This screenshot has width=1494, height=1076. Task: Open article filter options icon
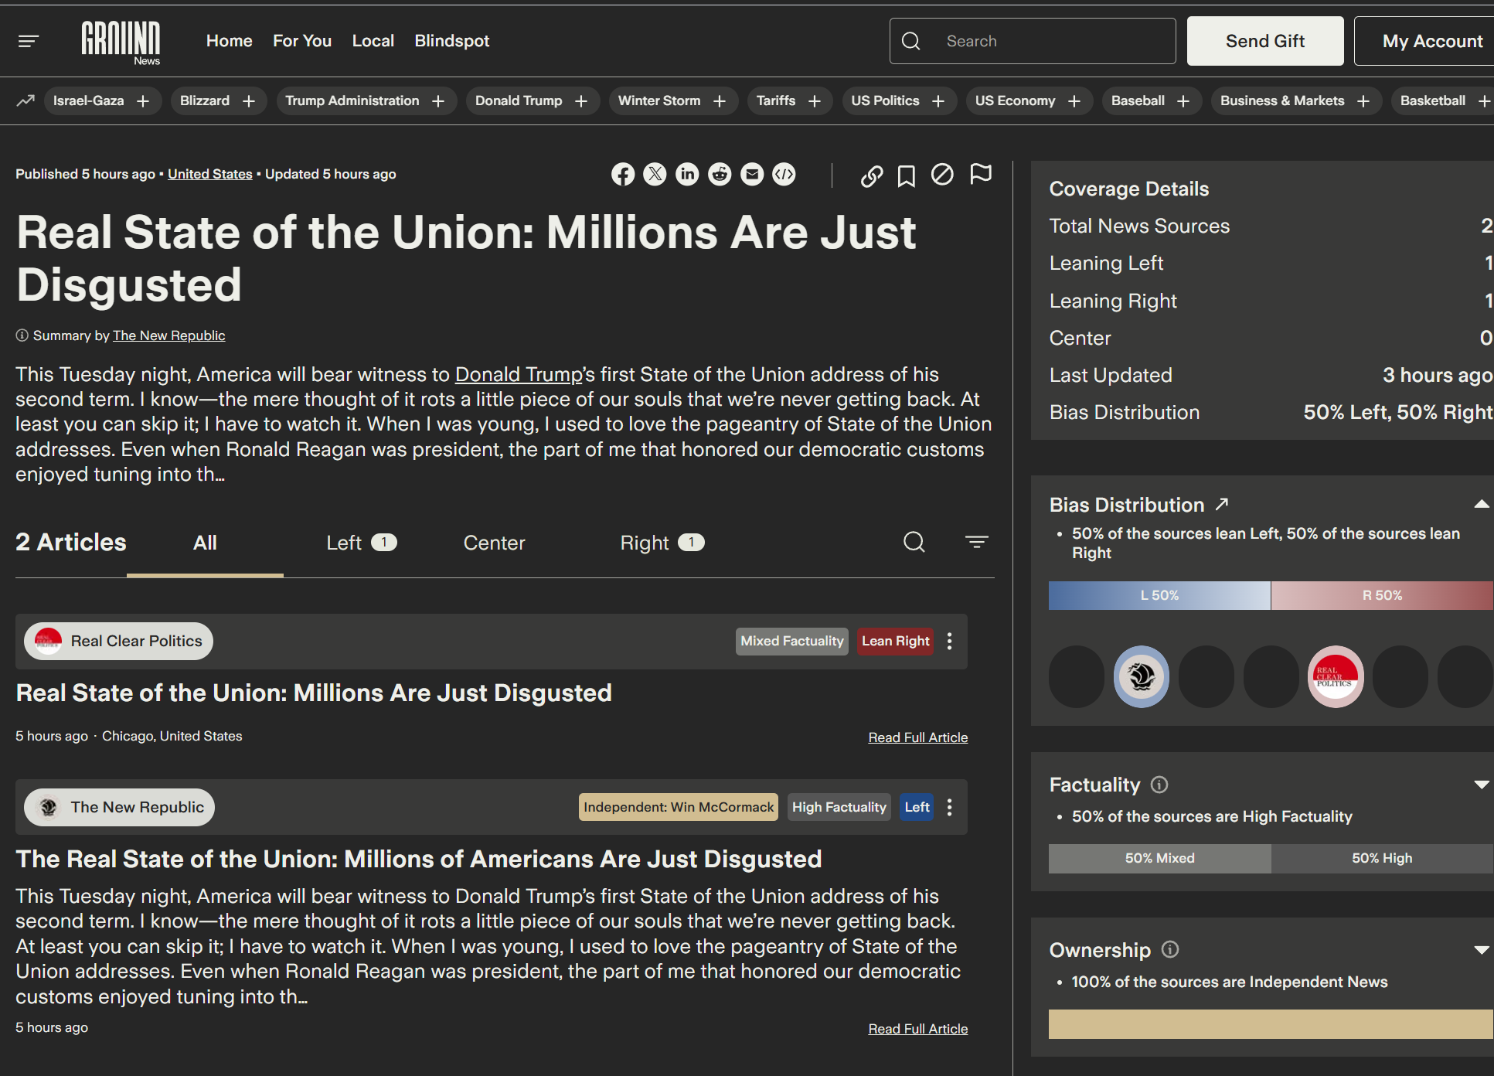pos(976,543)
